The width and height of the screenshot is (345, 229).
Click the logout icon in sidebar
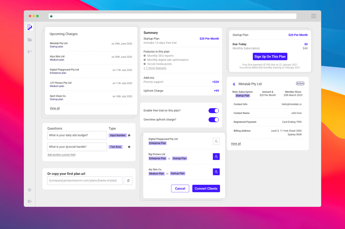point(30,201)
